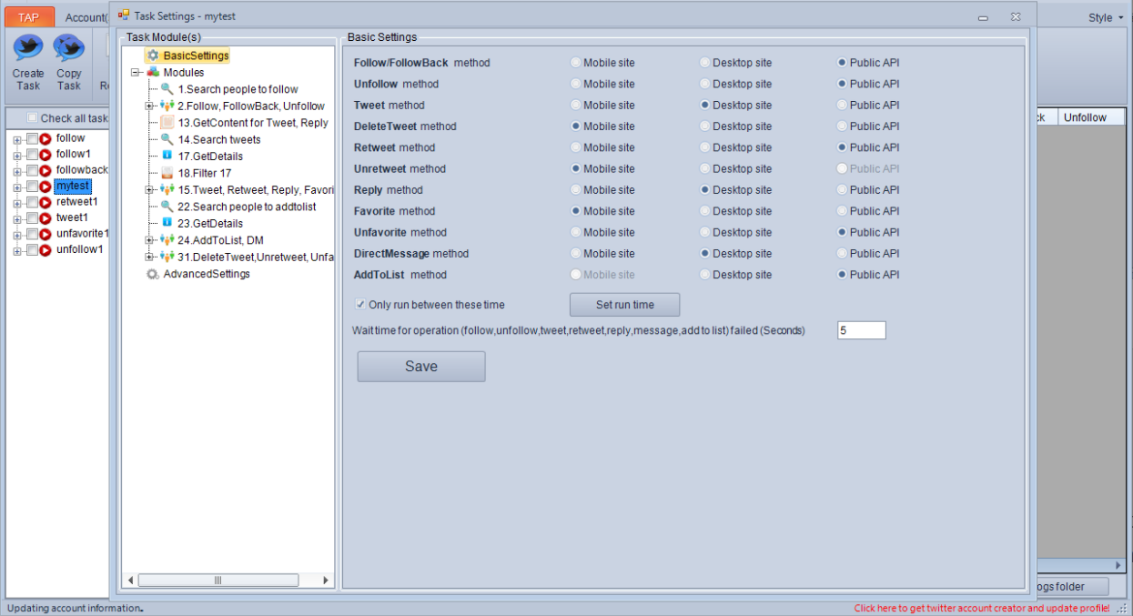This screenshot has height=616, width=1133.
Task: Click red play icon of followback task
Action: click(46, 170)
